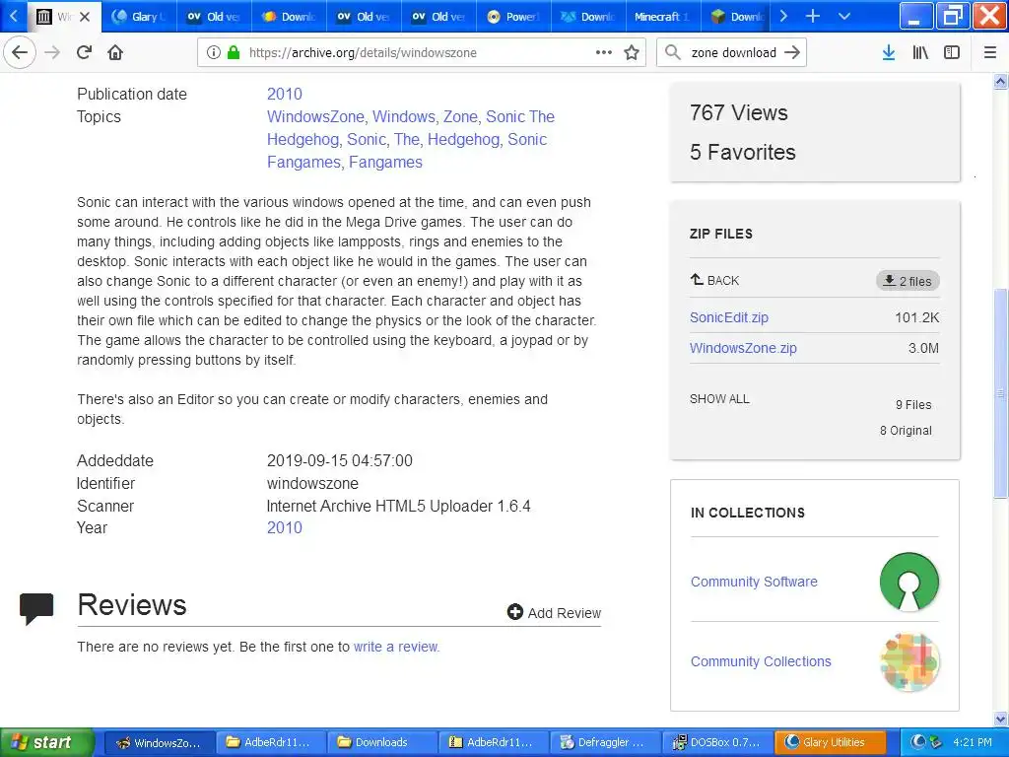Switch to Glary Utilities taskbar item
Image resolution: width=1009 pixels, height=757 pixels.
point(829,742)
